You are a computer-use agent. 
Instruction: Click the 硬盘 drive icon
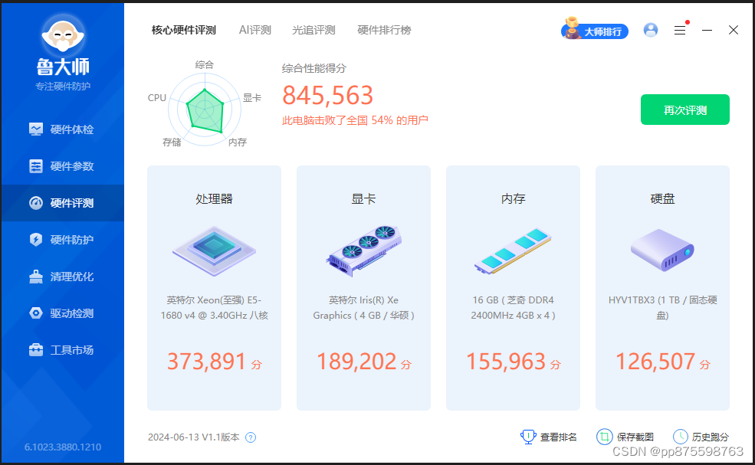click(x=662, y=249)
